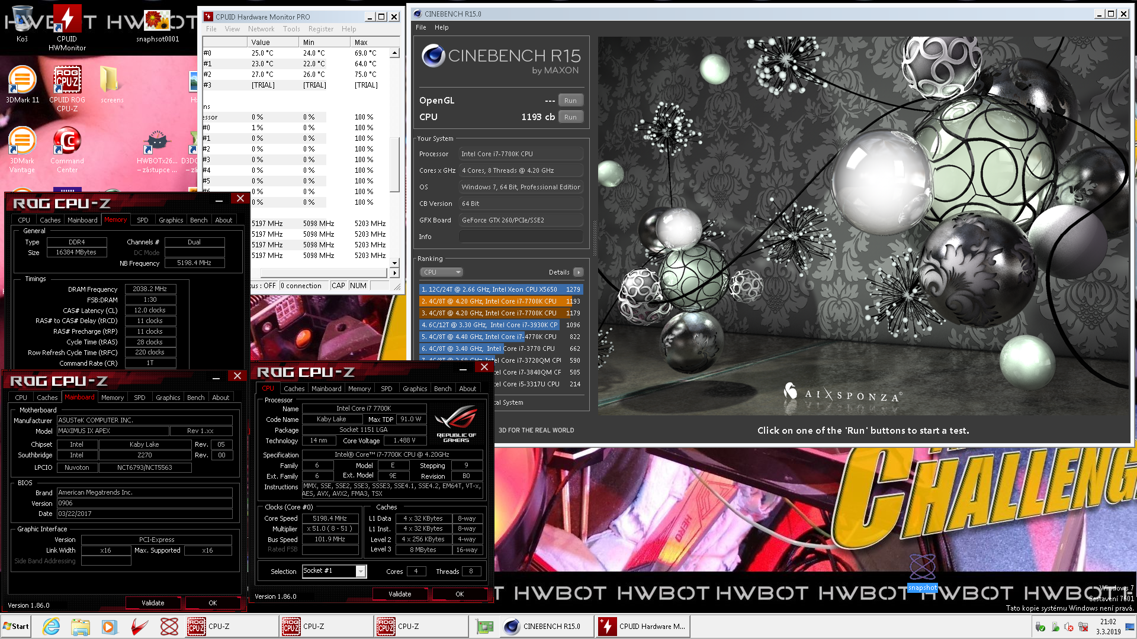The width and height of the screenshot is (1137, 639).
Task: Select i7-3770 ranking entry 662
Action: pyautogui.click(x=501, y=348)
